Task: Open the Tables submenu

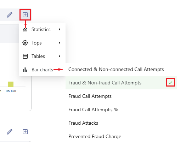Action: [42, 56]
